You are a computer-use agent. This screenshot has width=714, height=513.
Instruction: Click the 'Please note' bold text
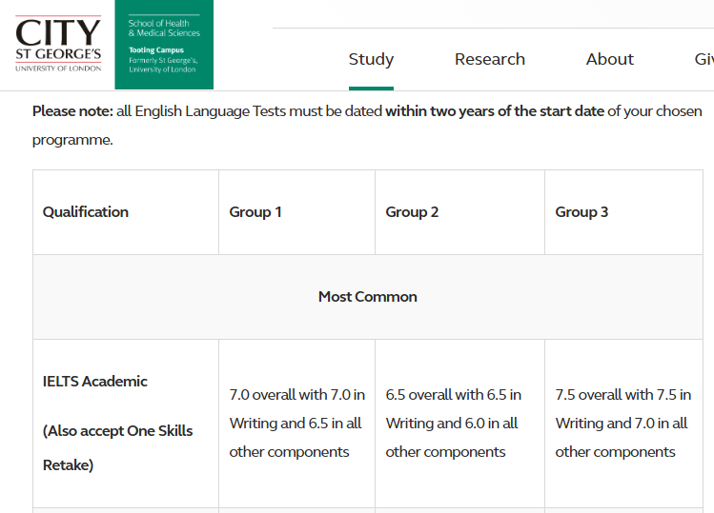[72, 111]
